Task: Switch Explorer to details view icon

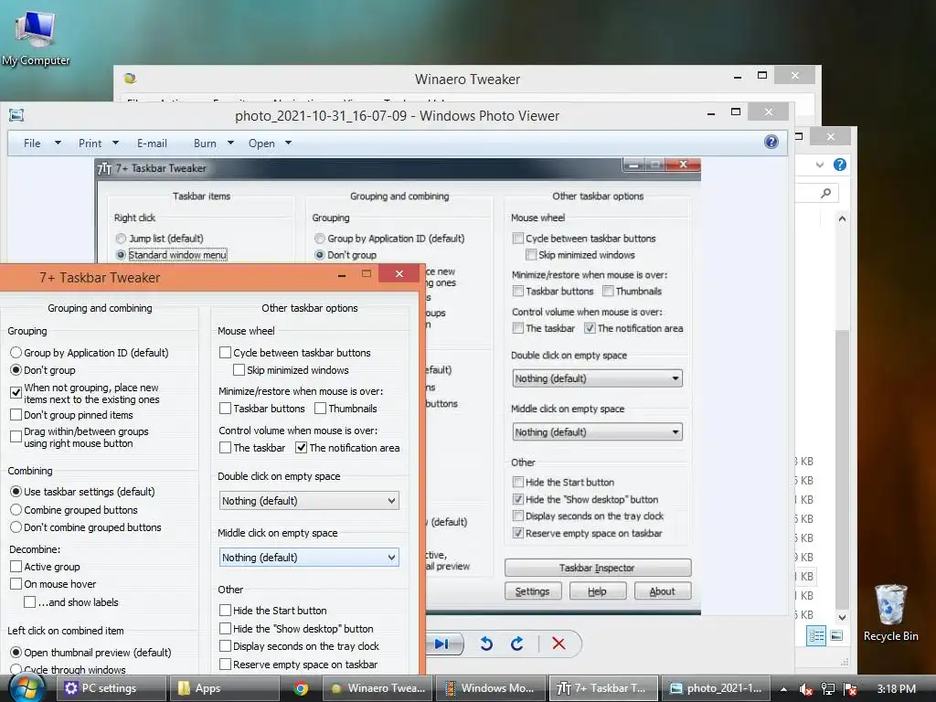Action: point(816,636)
